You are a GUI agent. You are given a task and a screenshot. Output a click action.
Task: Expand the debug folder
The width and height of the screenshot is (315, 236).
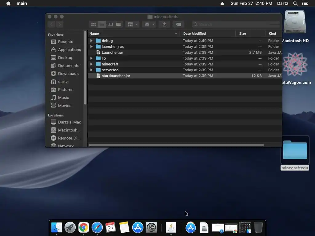coord(91,41)
